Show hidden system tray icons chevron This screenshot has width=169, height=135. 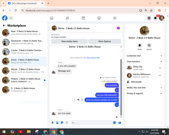139,132
